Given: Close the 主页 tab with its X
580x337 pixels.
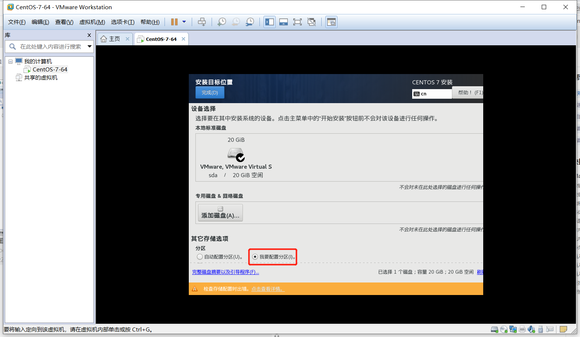Looking at the screenshot, I should tap(127, 39).
